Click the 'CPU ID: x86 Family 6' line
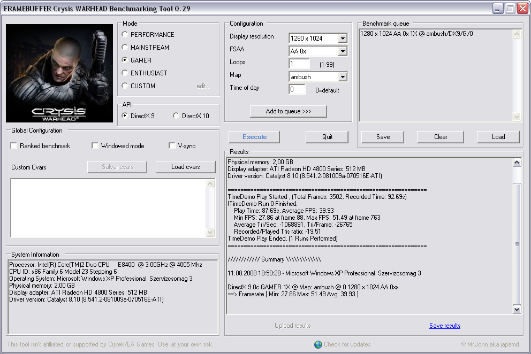 tap(63, 272)
